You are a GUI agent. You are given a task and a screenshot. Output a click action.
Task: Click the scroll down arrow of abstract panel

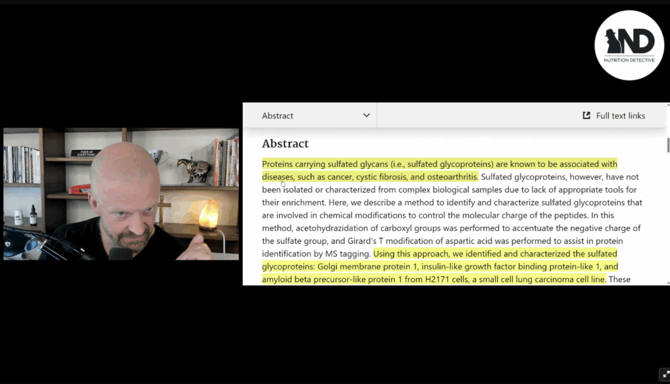pos(668,283)
